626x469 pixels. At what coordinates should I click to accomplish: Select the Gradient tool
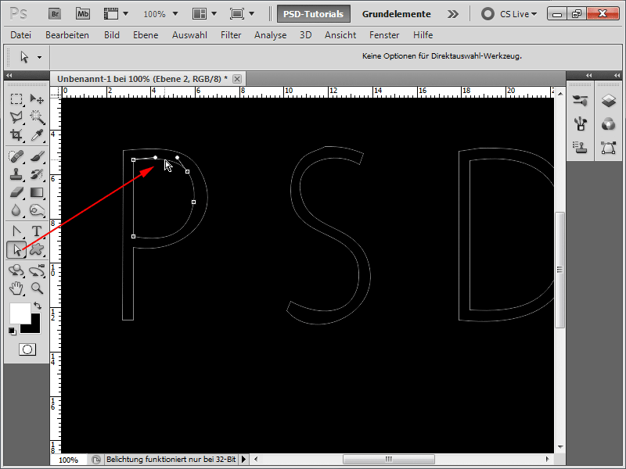pos(37,192)
